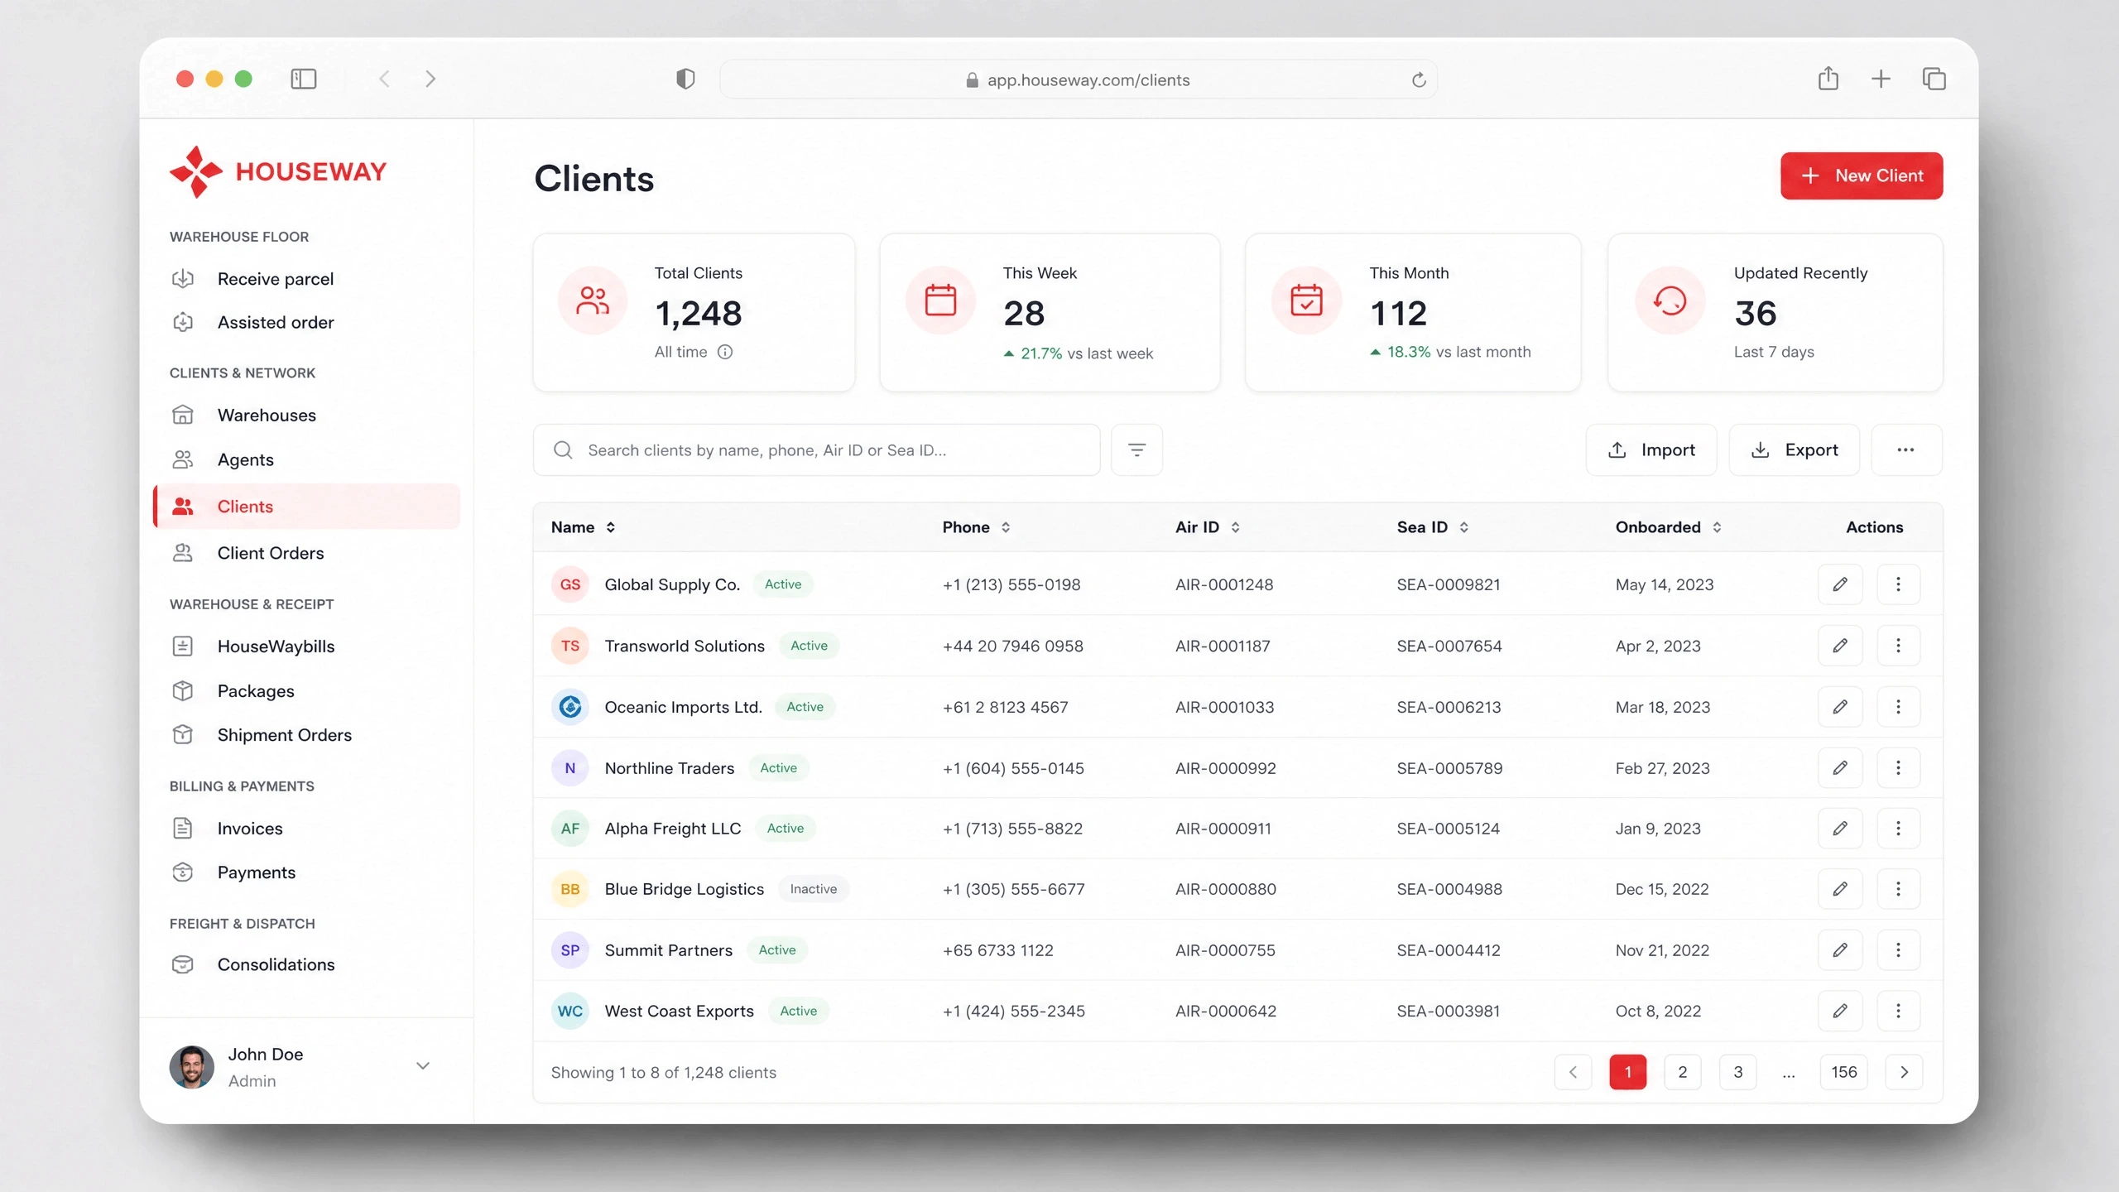The image size is (2119, 1192).
Task: Reload the page with the refresh icon
Action: point(1419,80)
